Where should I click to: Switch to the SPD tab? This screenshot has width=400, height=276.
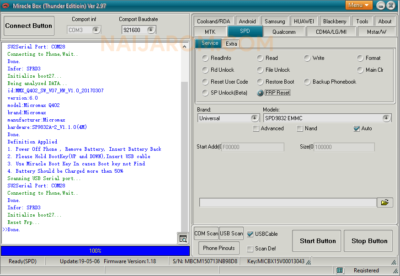[245, 31]
